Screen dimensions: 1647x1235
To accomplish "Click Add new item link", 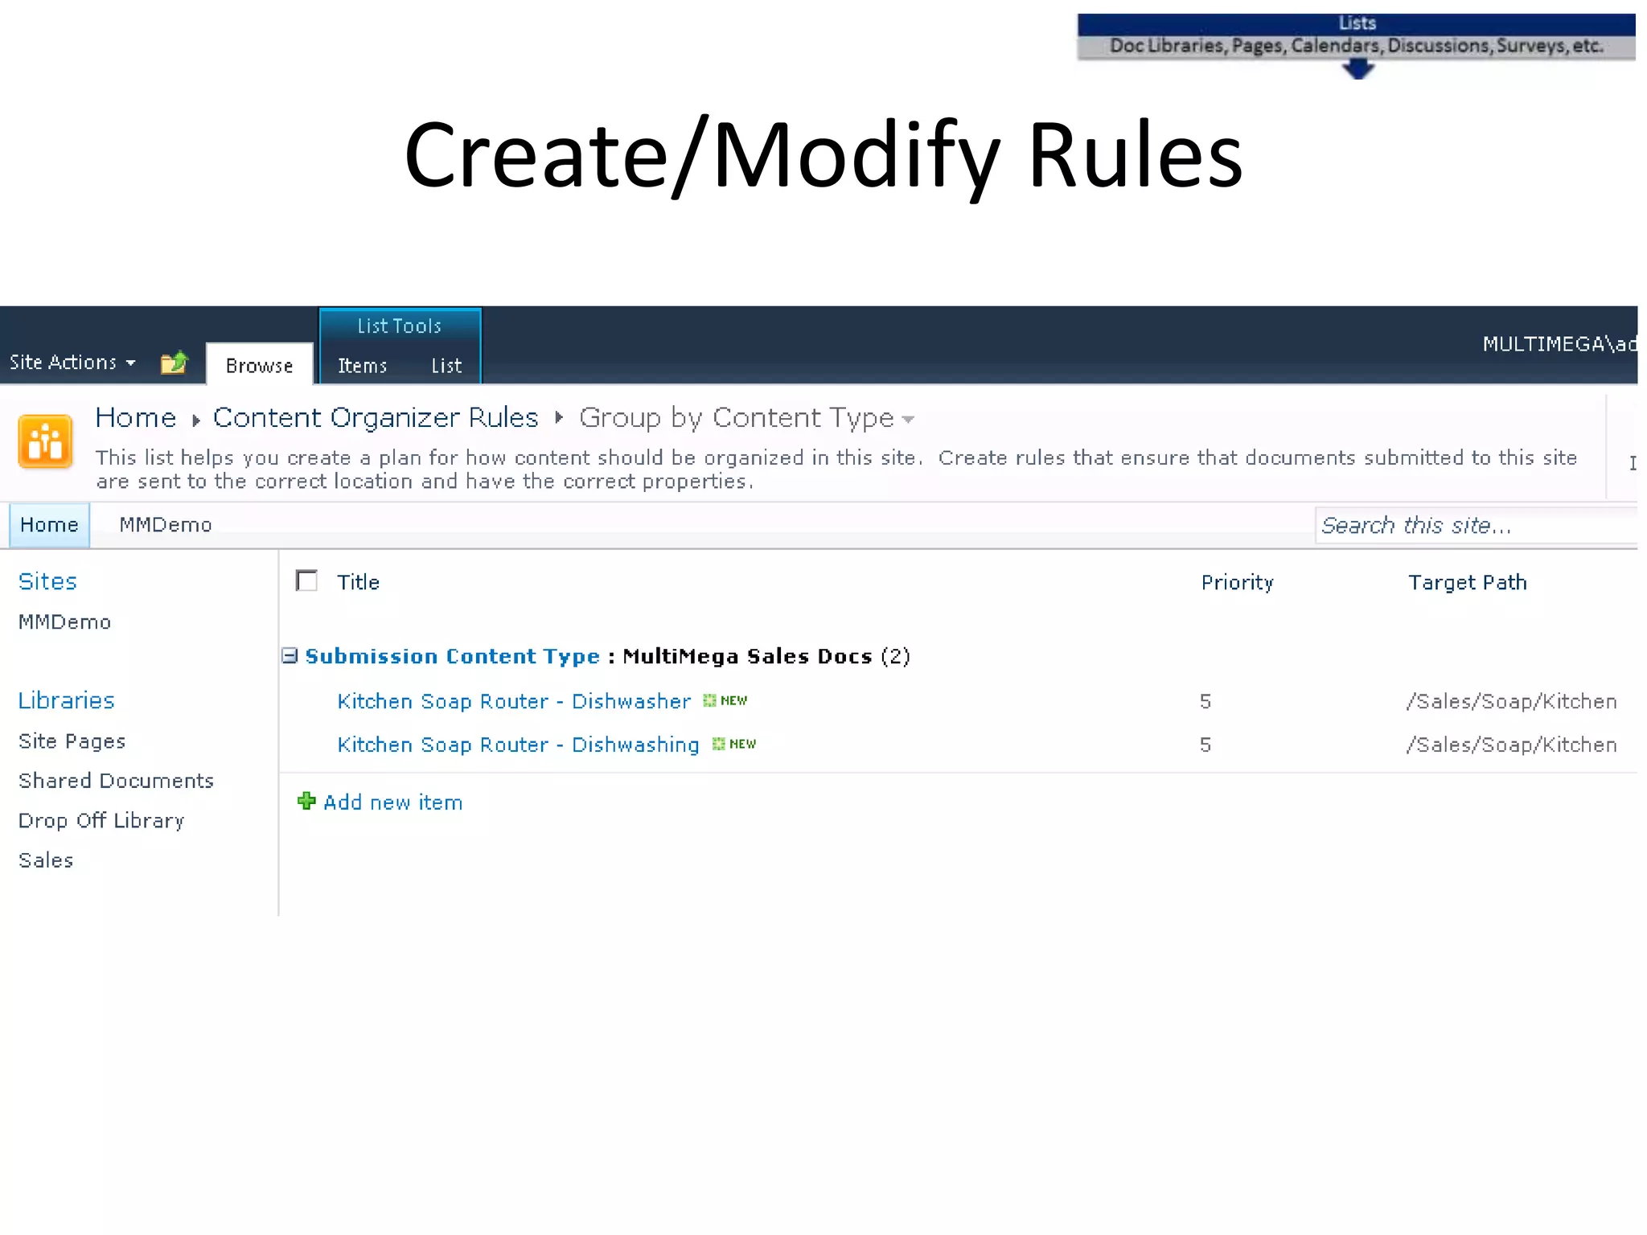I will point(393,802).
